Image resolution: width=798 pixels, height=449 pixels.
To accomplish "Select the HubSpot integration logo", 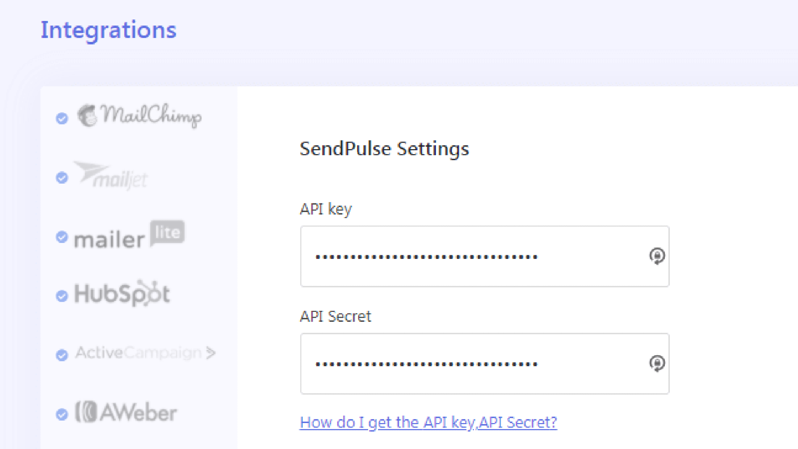I will coord(122,294).
